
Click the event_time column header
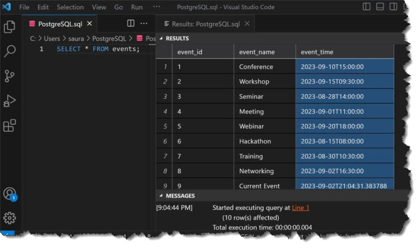click(x=345, y=52)
